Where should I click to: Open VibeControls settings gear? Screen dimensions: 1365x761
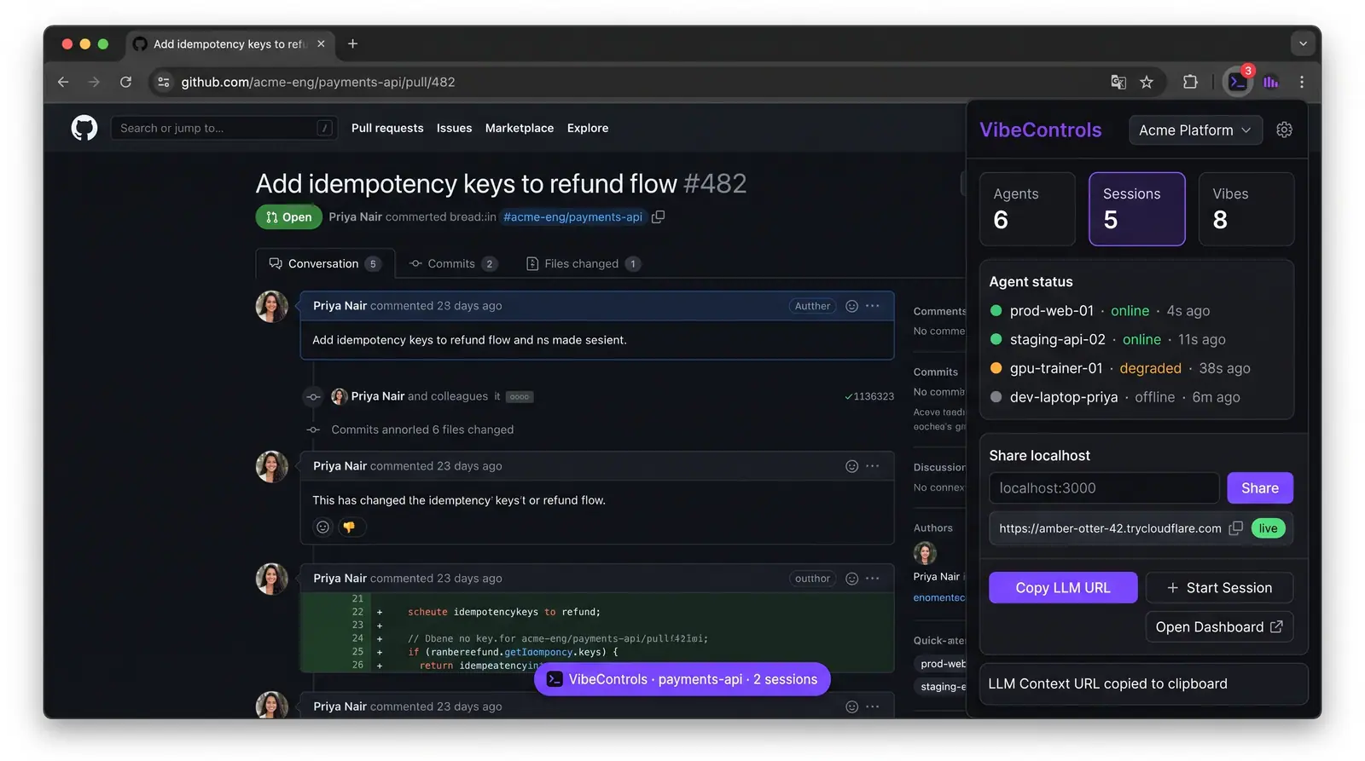(x=1284, y=130)
